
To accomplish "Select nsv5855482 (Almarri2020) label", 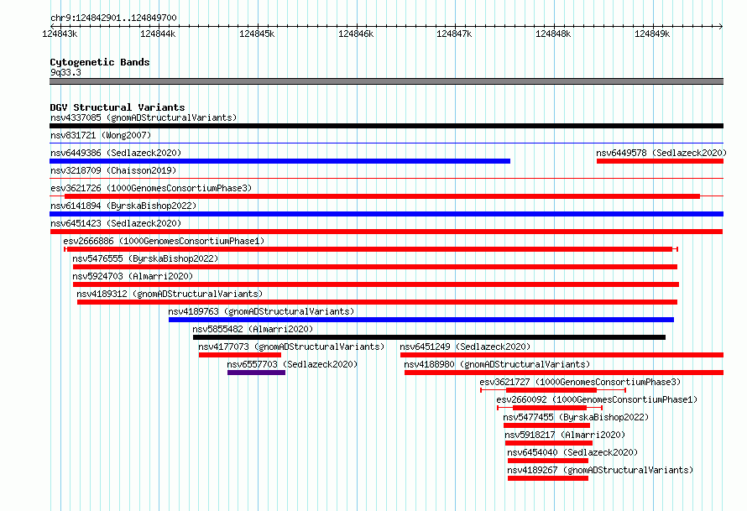I will pyautogui.click(x=253, y=329).
